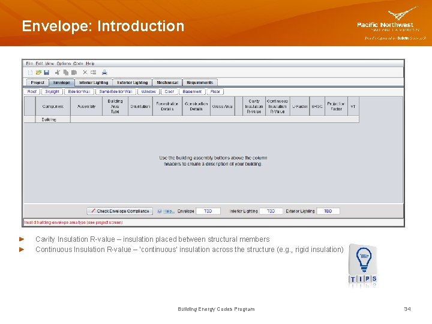Open the Help menu

click(90, 64)
